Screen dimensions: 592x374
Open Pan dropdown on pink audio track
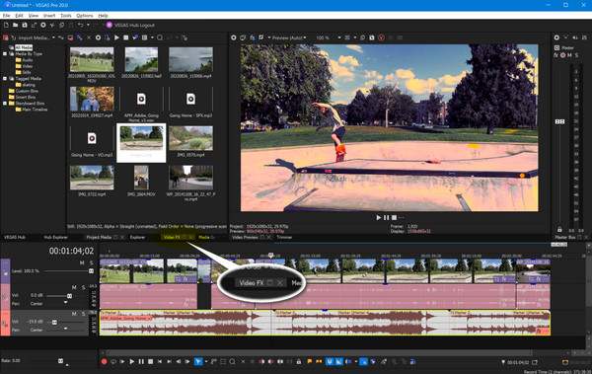coord(66,303)
